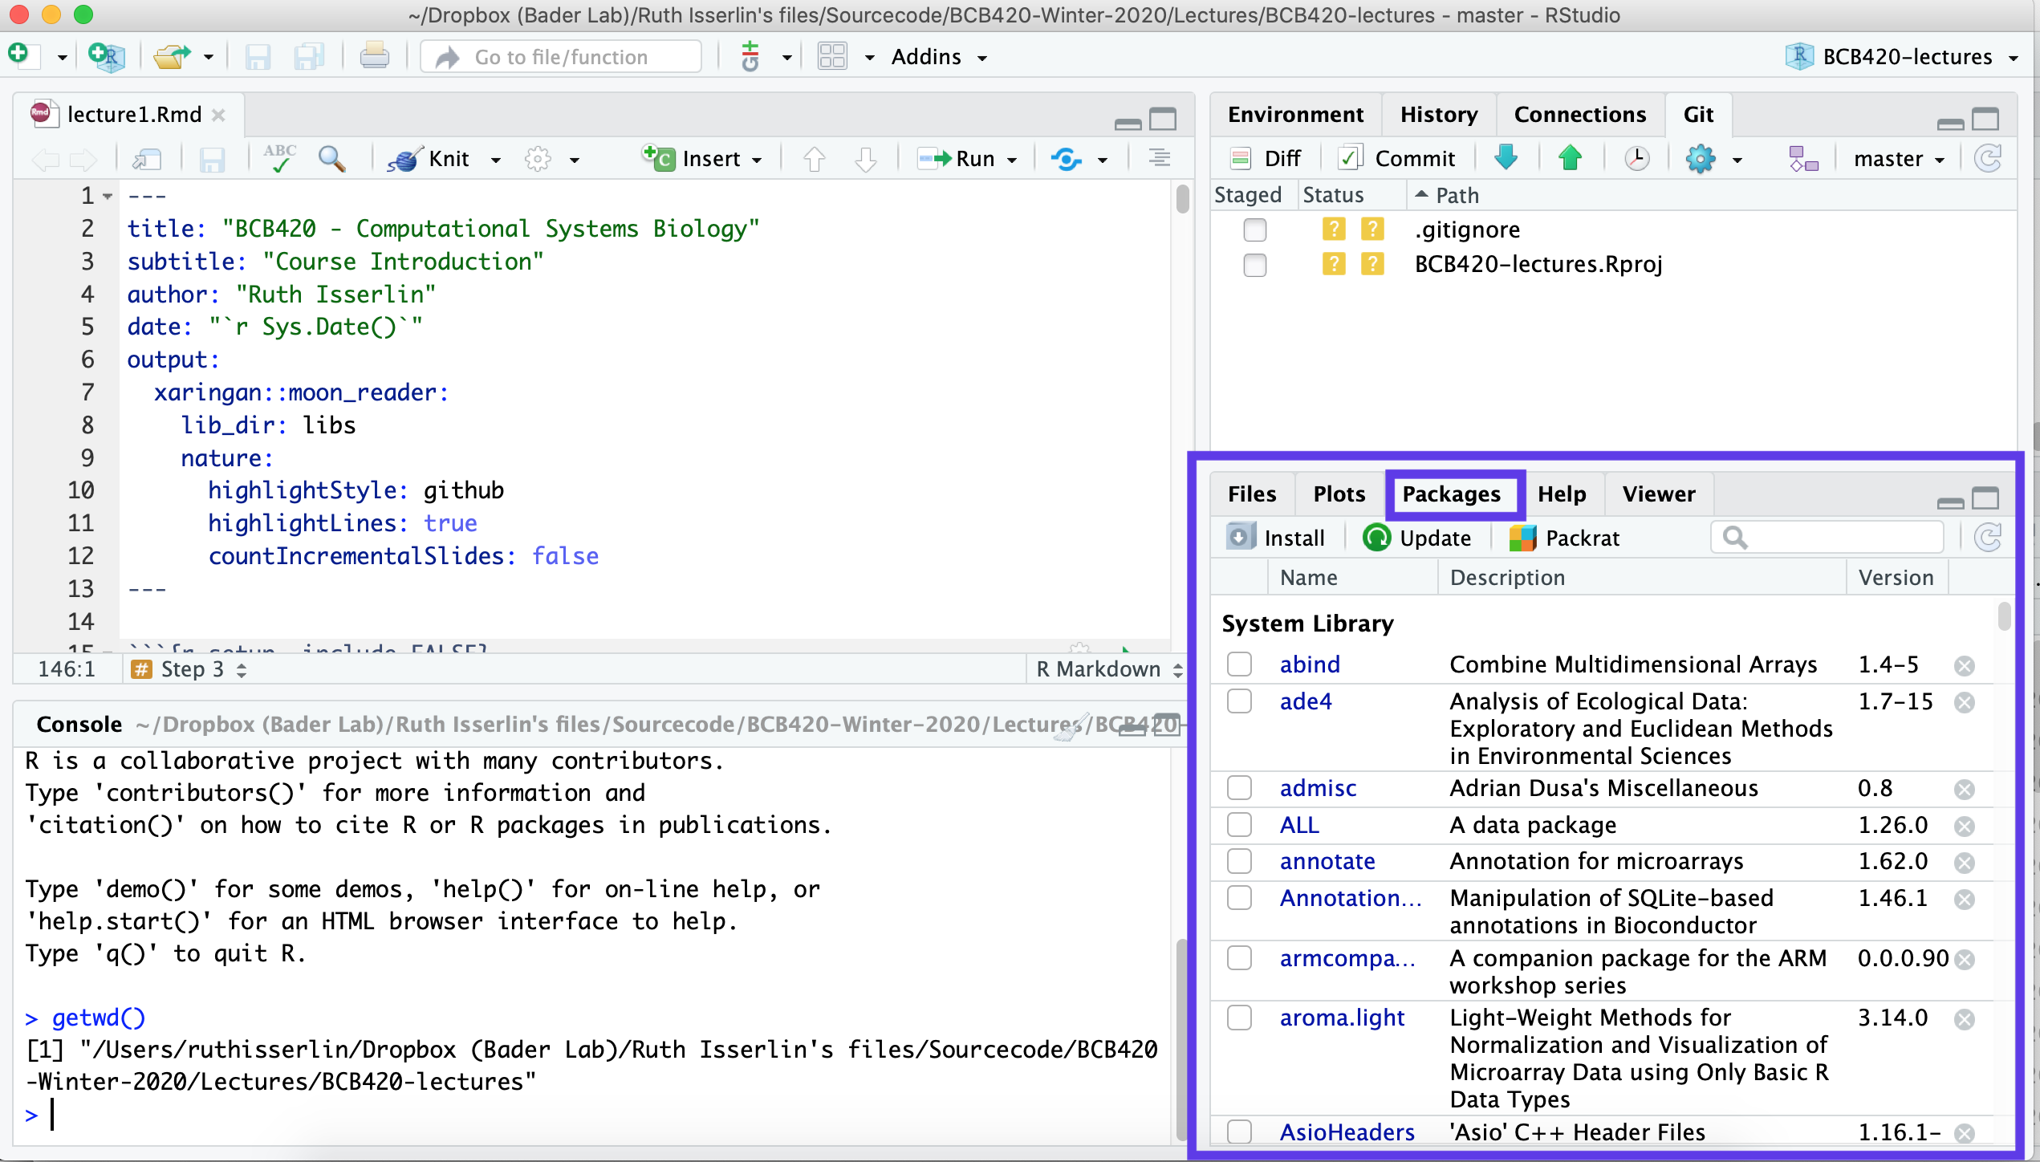Click the Commit button
2040x1162 pixels.
(1397, 159)
